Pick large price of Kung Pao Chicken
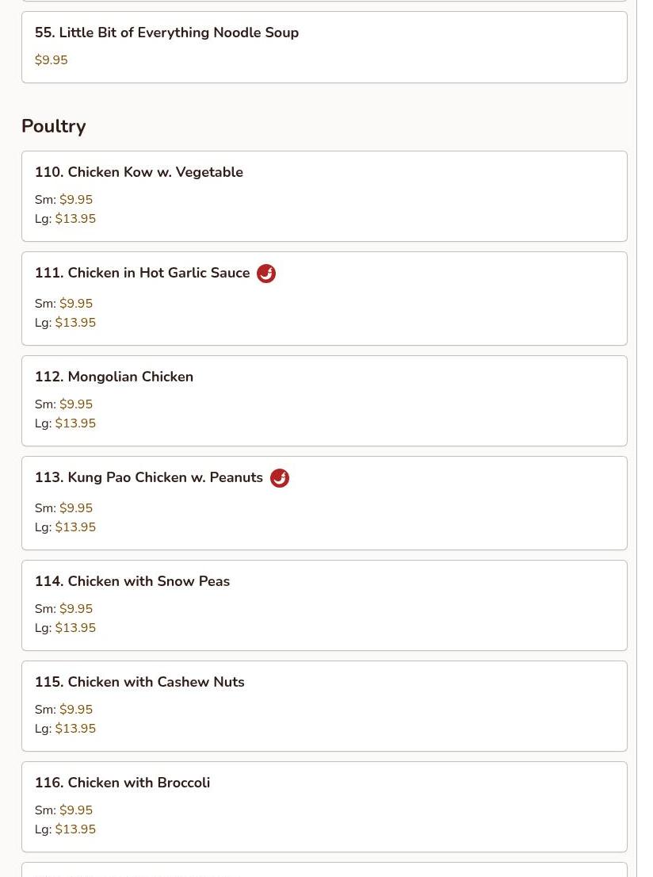653x877 pixels. [x=75, y=527]
